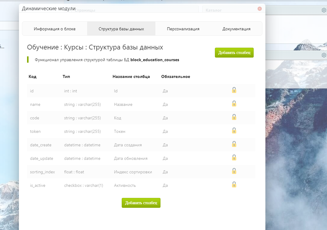Click lock icon in sorting_index row
The image size is (327, 230).
[234, 171]
